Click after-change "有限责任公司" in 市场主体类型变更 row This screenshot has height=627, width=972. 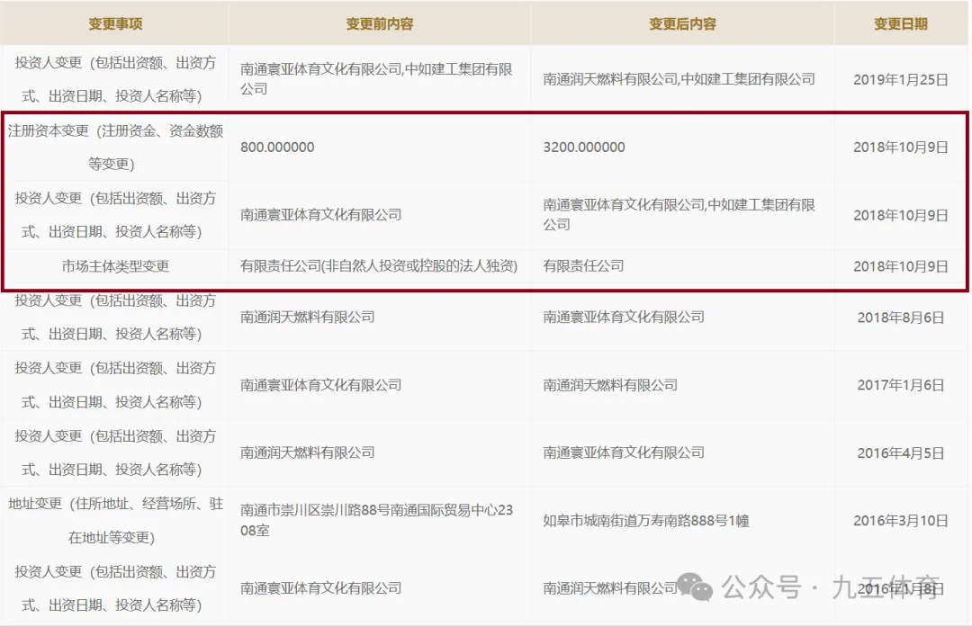(x=583, y=265)
